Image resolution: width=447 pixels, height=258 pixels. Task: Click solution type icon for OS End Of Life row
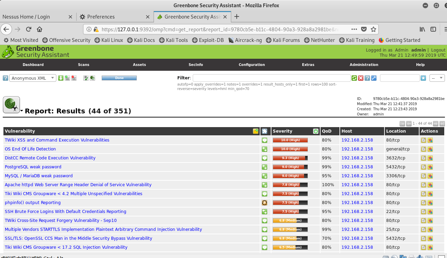click(x=265, y=149)
